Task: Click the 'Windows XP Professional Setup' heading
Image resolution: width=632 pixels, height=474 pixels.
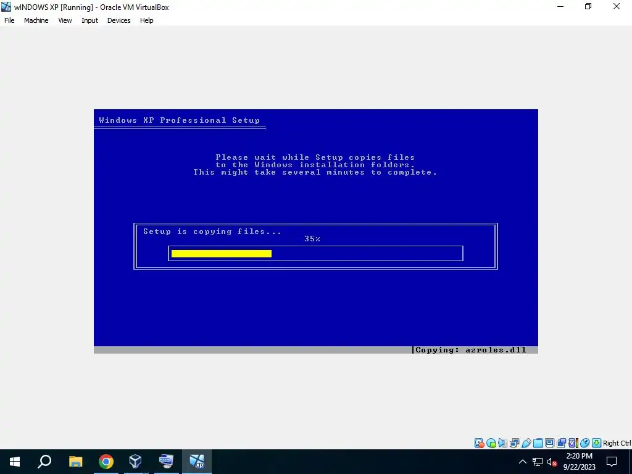Action: pos(180,120)
